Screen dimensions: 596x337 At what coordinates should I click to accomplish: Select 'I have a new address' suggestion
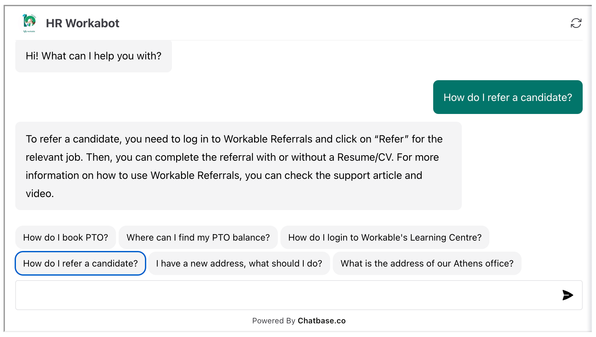coord(239,263)
